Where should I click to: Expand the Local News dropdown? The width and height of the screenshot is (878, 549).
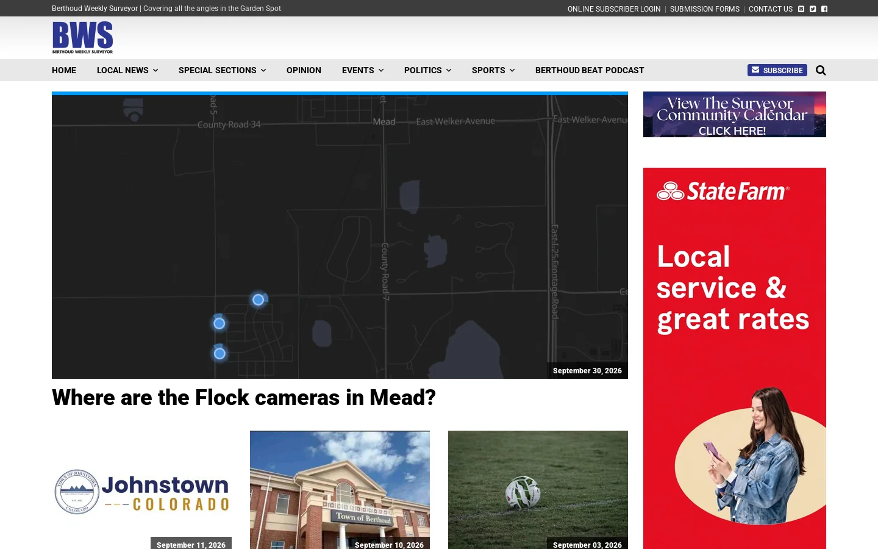point(127,70)
